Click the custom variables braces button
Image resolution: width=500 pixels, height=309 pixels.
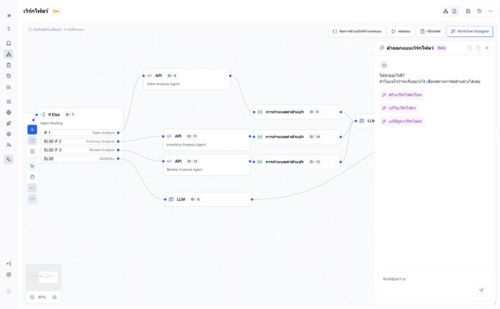click(357, 31)
